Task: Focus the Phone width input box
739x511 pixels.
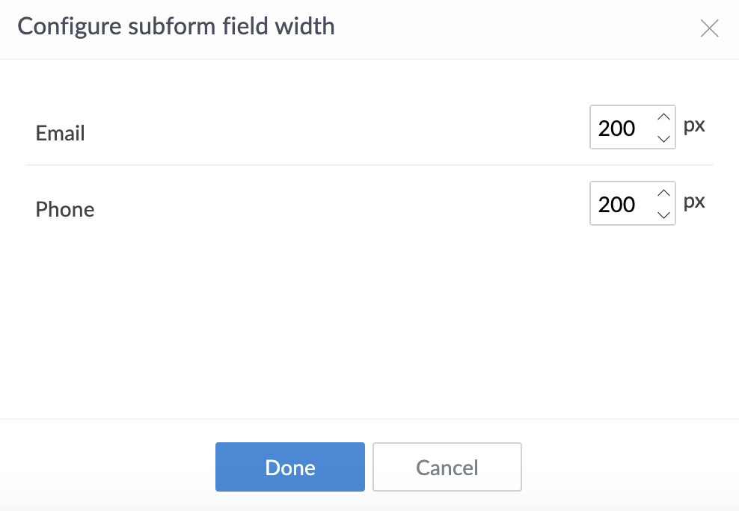Action: (622, 204)
